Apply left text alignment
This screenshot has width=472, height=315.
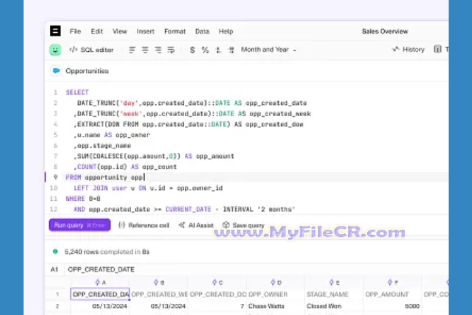(x=132, y=50)
